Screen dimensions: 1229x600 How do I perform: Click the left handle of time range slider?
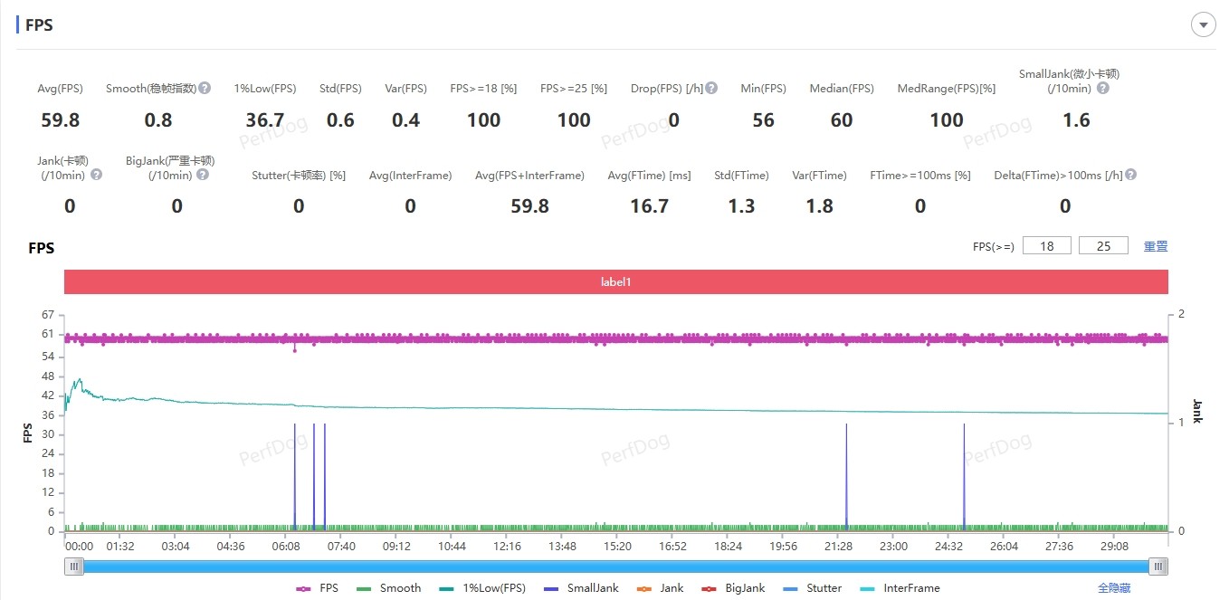[x=75, y=567]
